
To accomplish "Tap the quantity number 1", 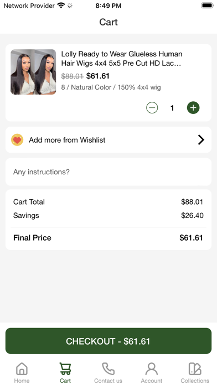I will [x=172, y=108].
